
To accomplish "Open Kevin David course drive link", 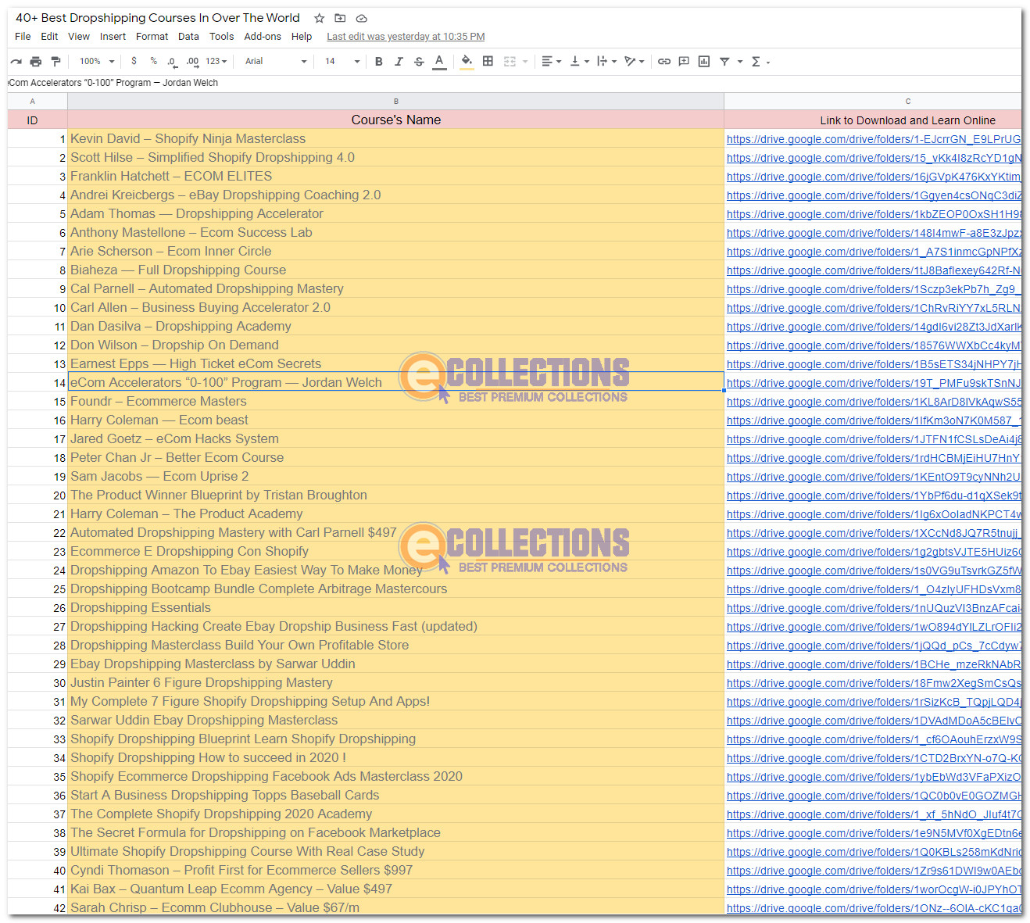I will 874,139.
